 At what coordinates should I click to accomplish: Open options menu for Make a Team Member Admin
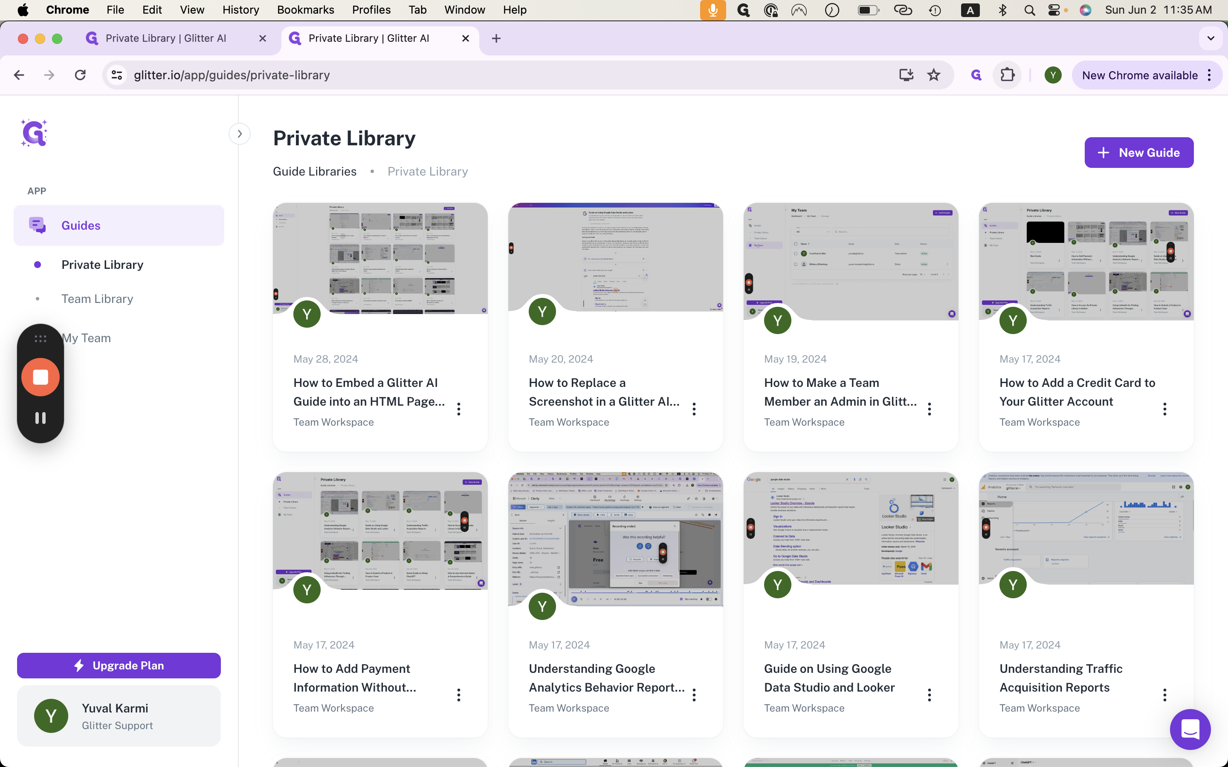(x=930, y=409)
